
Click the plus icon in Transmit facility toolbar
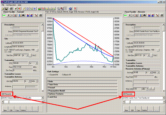(x=8, y=15)
